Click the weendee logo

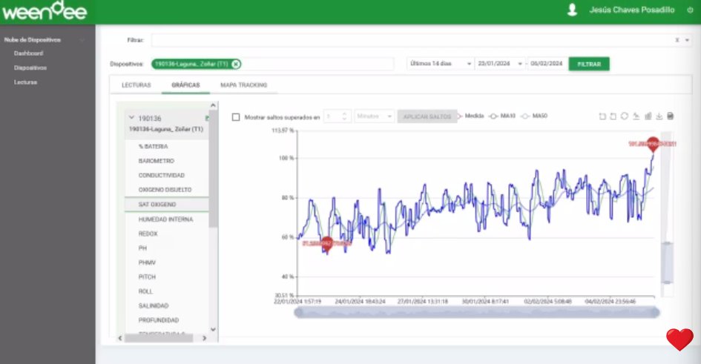tap(45, 11)
